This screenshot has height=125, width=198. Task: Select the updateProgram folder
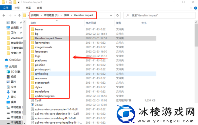(45, 96)
